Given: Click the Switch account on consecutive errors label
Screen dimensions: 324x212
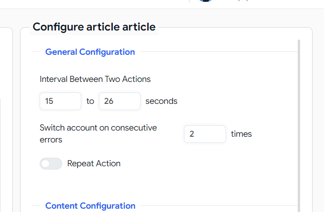Looking at the screenshot, I should click(98, 134).
